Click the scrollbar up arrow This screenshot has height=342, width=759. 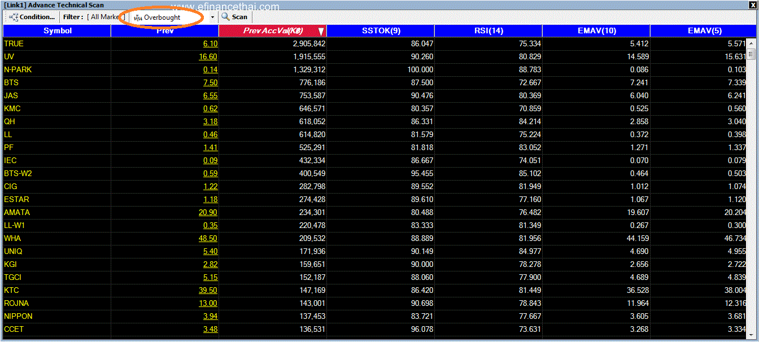click(x=751, y=43)
